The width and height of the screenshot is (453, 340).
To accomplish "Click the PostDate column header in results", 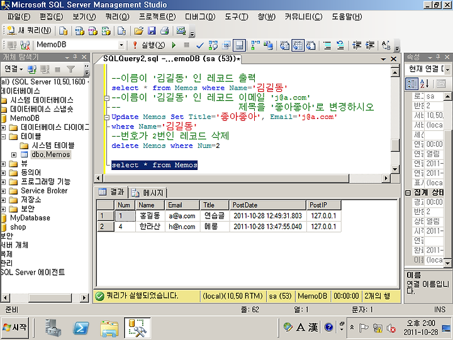I will pyautogui.click(x=267, y=205).
